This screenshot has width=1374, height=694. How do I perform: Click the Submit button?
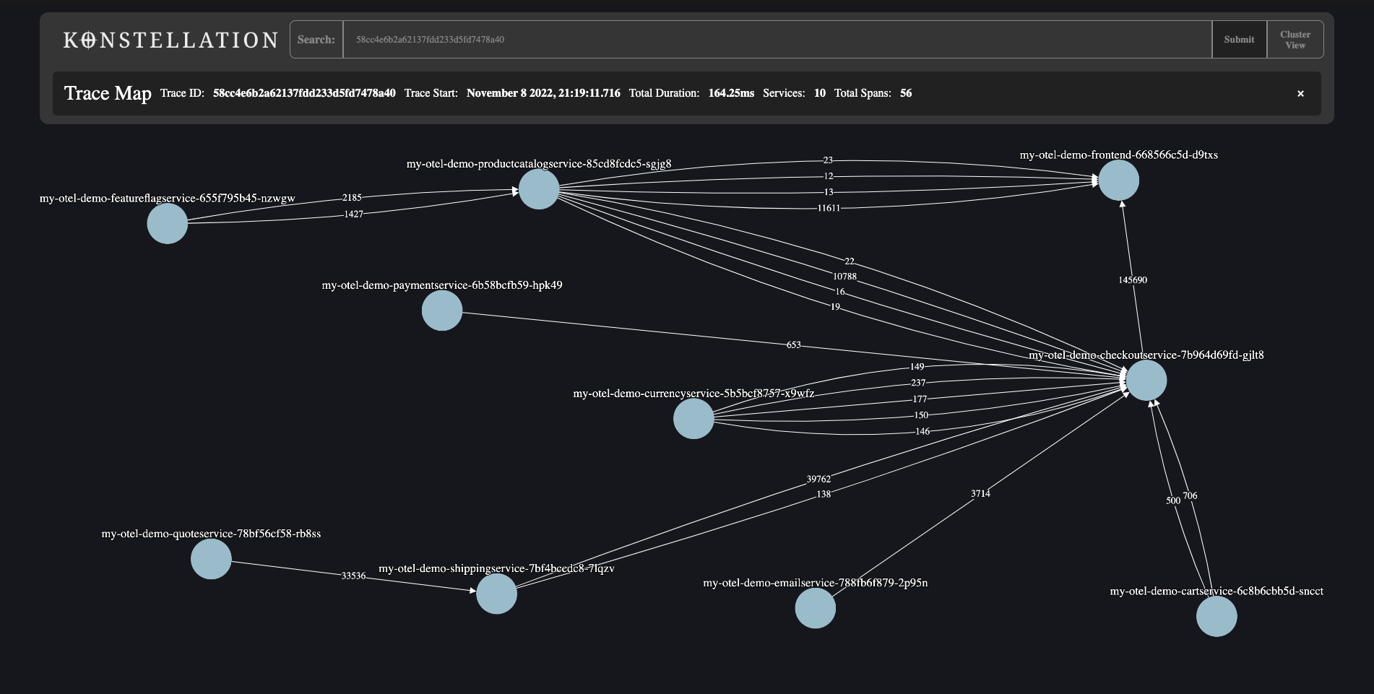(x=1239, y=40)
